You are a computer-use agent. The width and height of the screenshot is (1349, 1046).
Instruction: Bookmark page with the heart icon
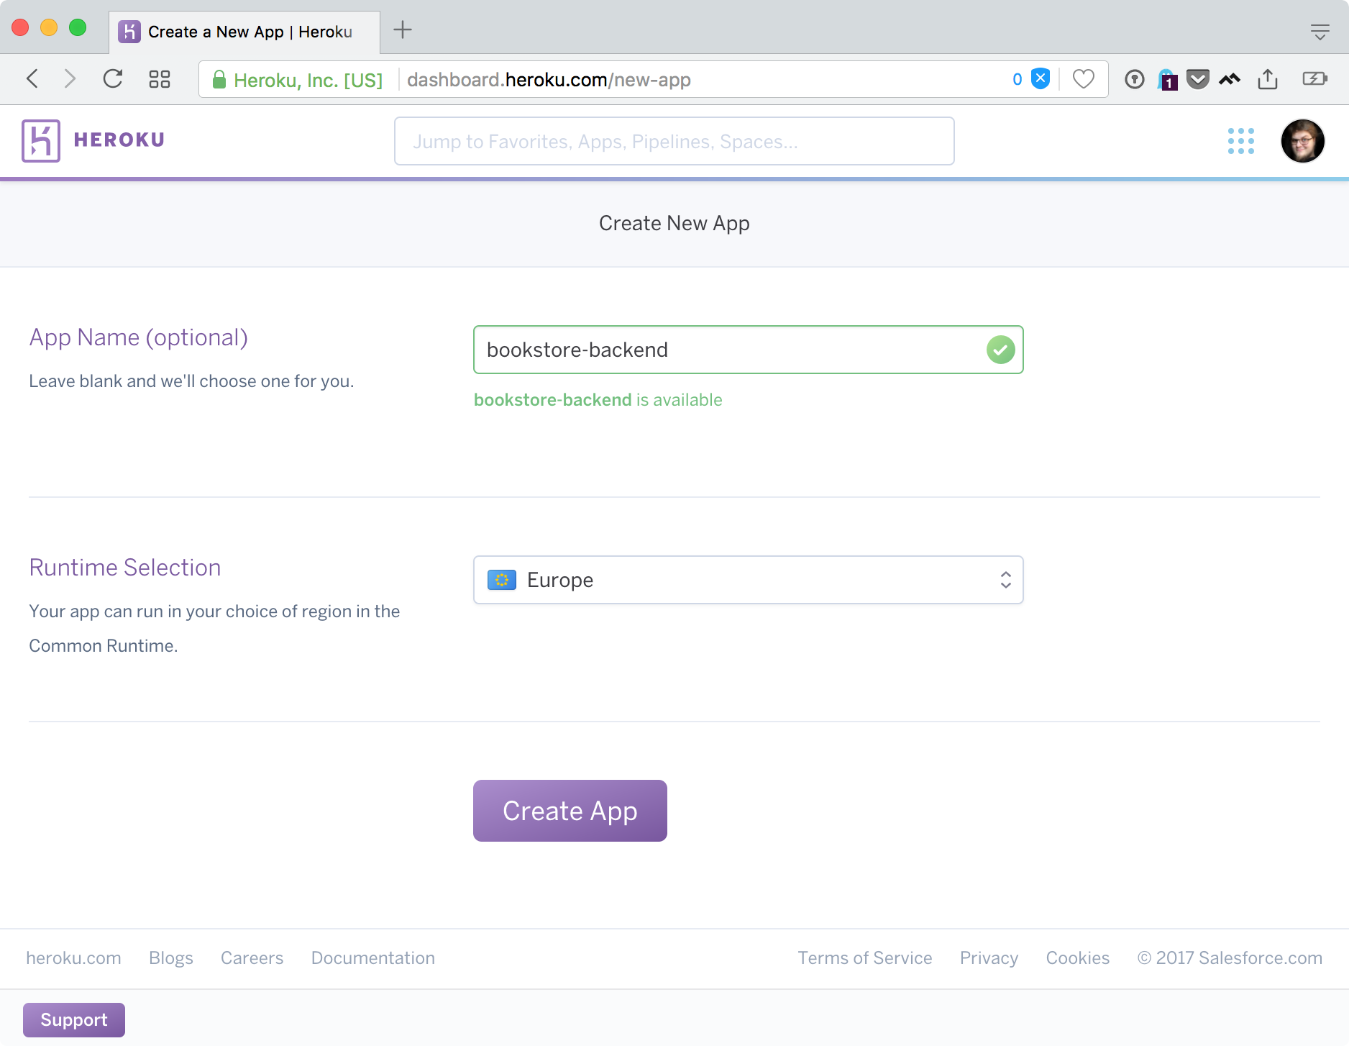(x=1083, y=79)
